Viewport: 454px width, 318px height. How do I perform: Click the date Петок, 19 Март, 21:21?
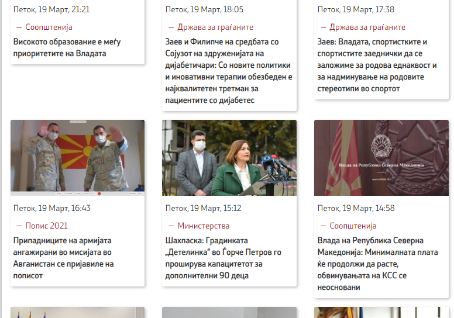click(51, 9)
